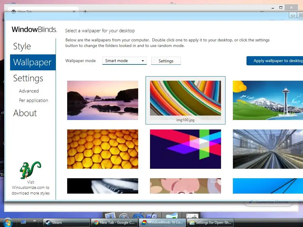Click the stamp mail icon in dock
303x227 pixels.
(x=110, y=215)
